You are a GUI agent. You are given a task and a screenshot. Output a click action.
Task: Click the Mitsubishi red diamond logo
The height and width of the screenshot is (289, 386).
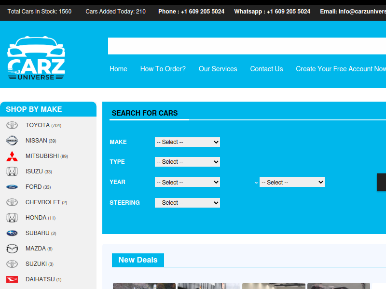click(x=12, y=156)
